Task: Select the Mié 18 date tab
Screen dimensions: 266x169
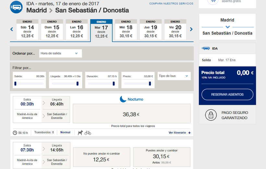Action: point(126,30)
